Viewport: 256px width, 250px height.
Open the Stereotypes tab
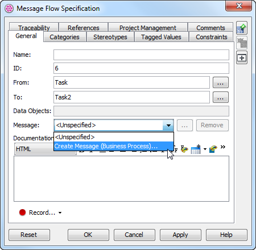pyautogui.click(x=110, y=37)
